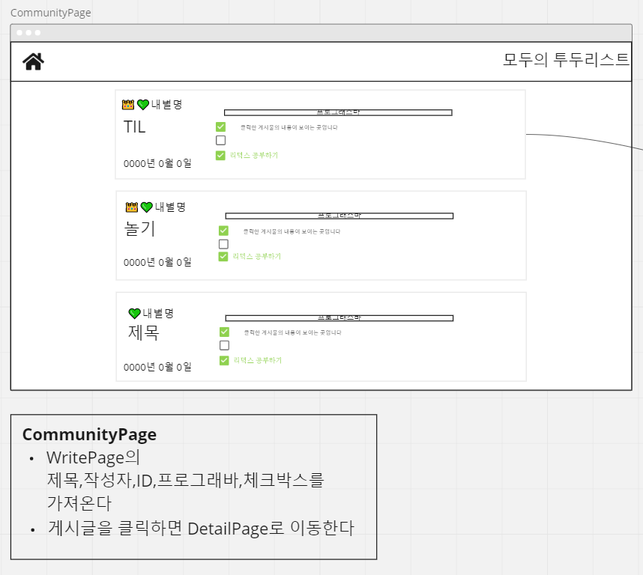Click the note line starting with WritePage의
Viewport: 643px width, 575px height.
(x=185, y=481)
